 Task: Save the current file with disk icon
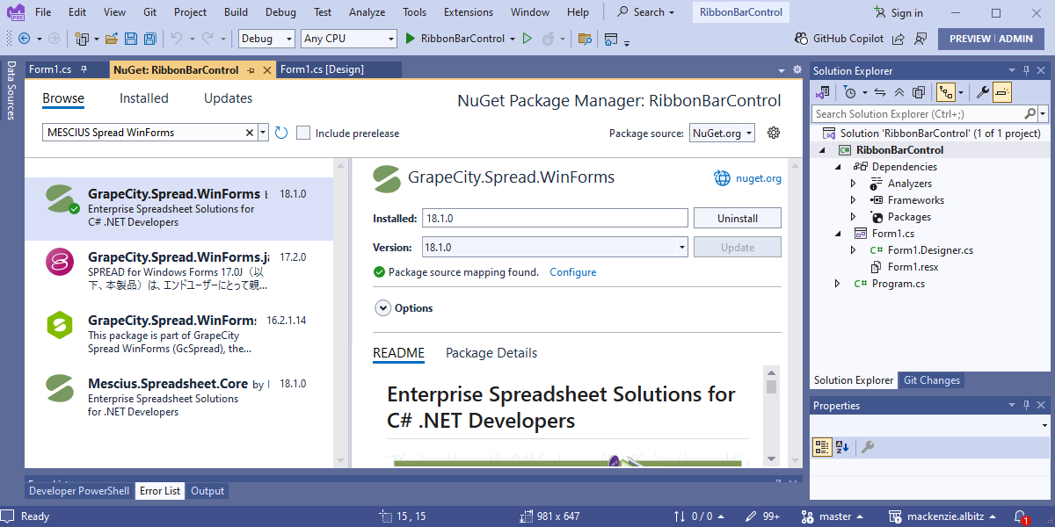131,39
